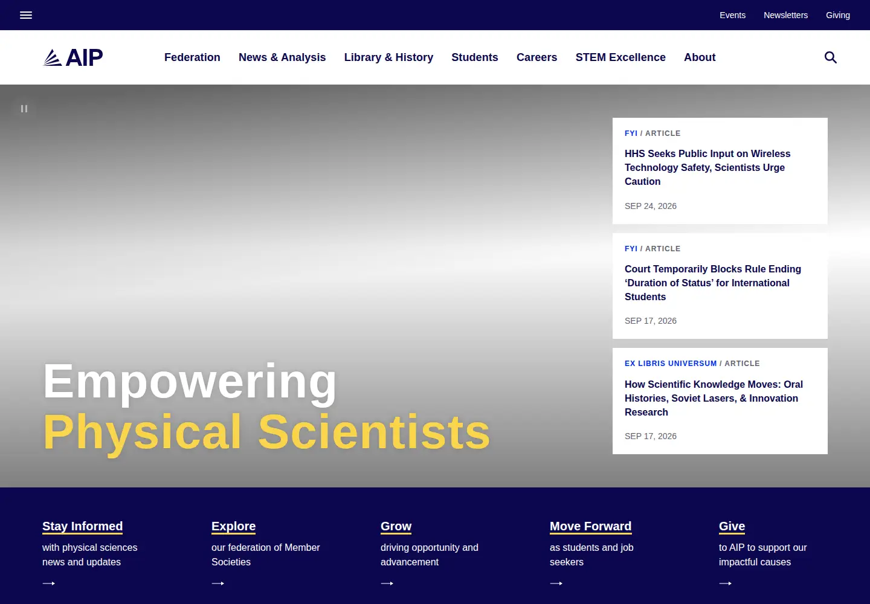Click 'our federation of Member Societies' text
This screenshot has height=604, width=870.
[x=266, y=554]
